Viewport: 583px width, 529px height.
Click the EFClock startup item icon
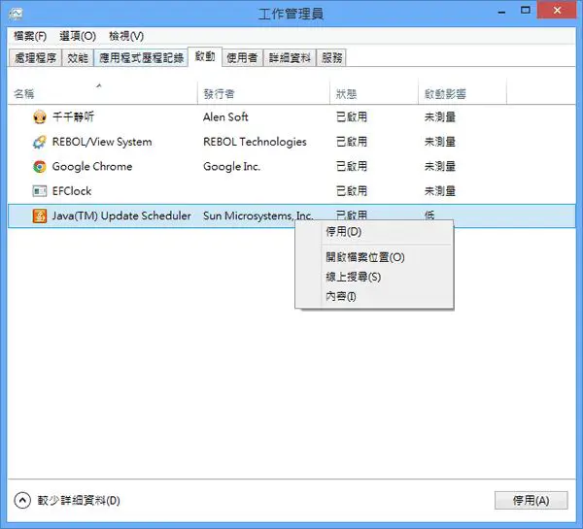[40, 191]
